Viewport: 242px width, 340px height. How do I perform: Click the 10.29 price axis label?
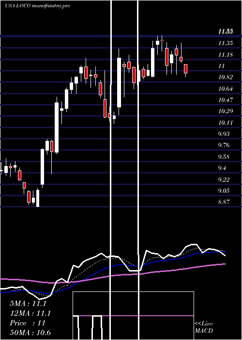click(226, 111)
